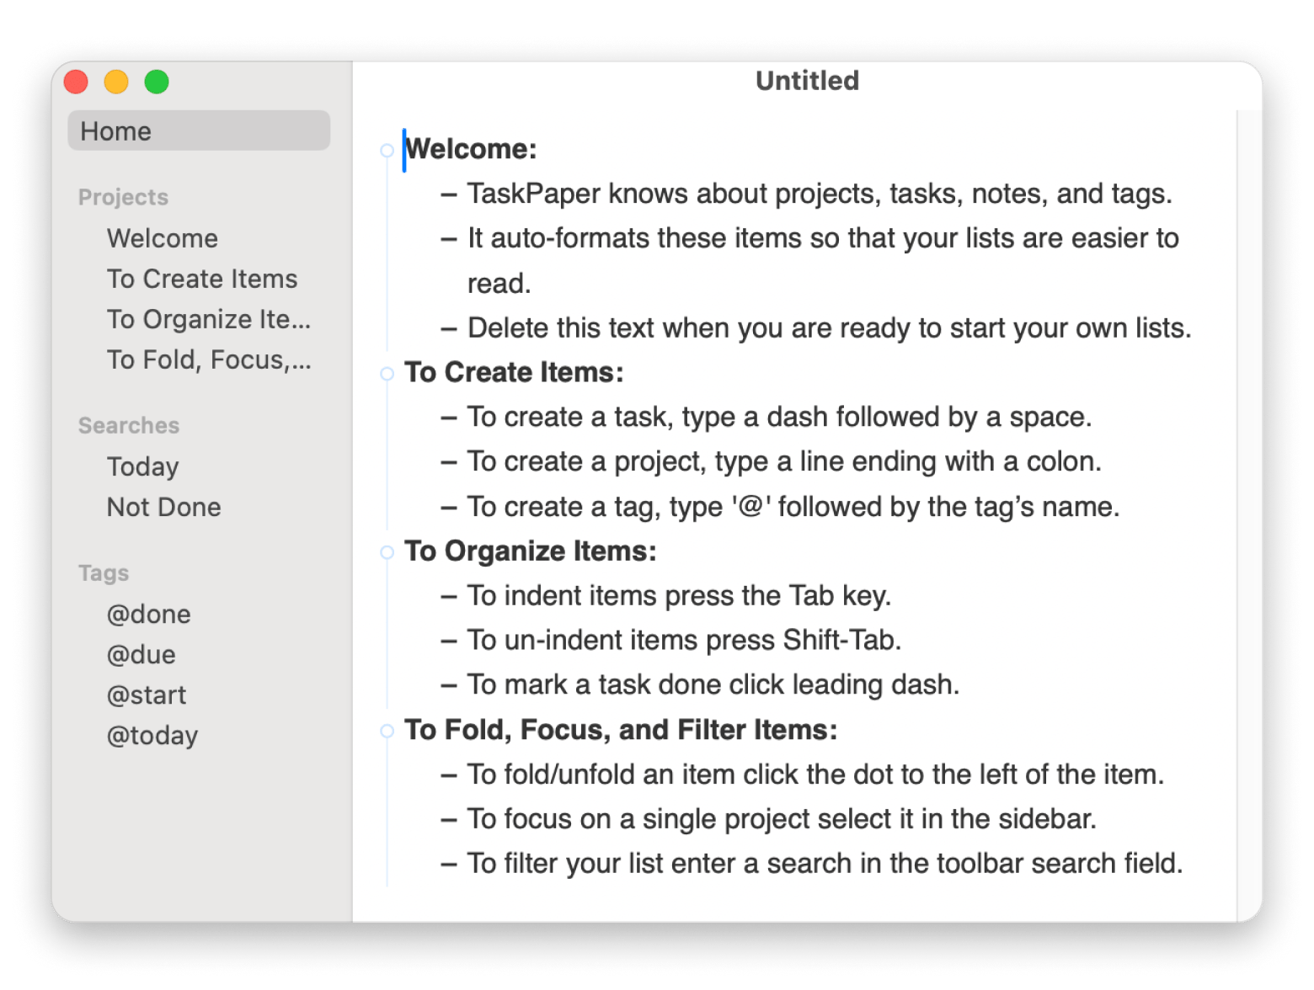
Task: Select Home in the sidebar
Action: coord(199,131)
